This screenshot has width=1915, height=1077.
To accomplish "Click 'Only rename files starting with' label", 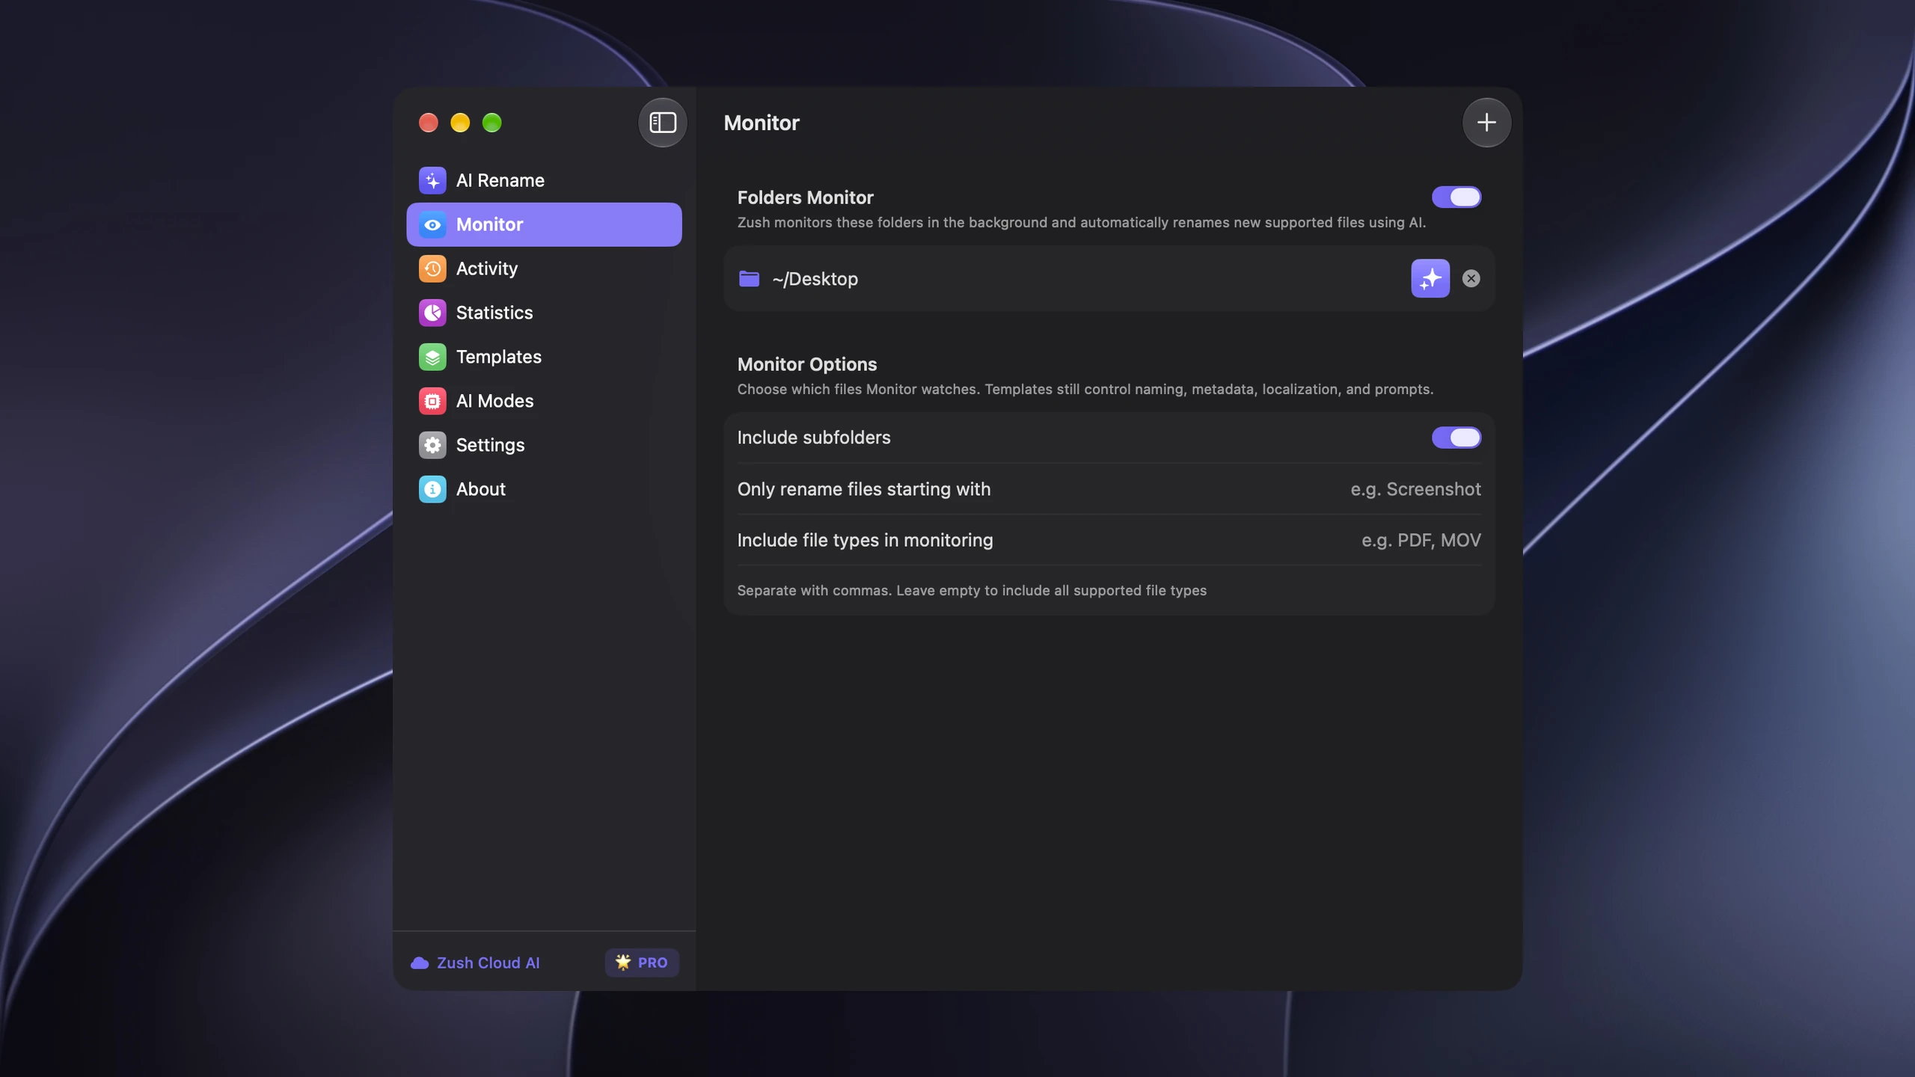I will pos(864,489).
